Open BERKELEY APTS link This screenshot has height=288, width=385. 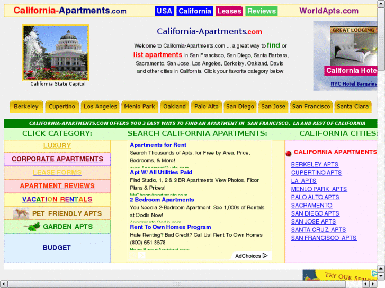[315, 164]
